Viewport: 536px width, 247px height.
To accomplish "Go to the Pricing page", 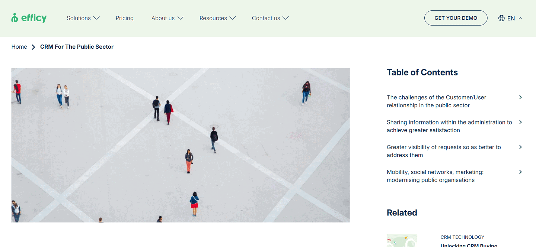I will [x=125, y=18].
